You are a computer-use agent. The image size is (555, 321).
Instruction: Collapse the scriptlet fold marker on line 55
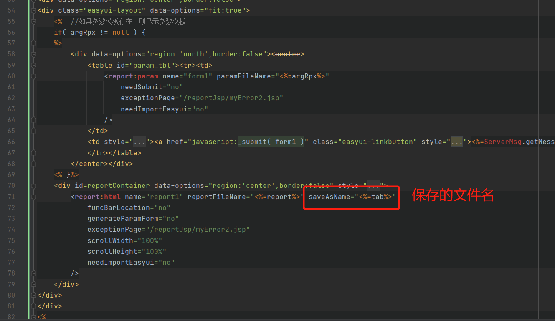(x=34, y=21)
